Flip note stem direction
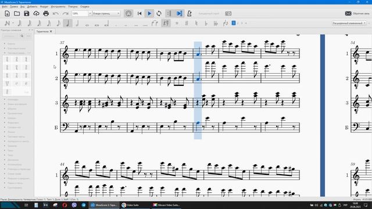 point(226,23)
